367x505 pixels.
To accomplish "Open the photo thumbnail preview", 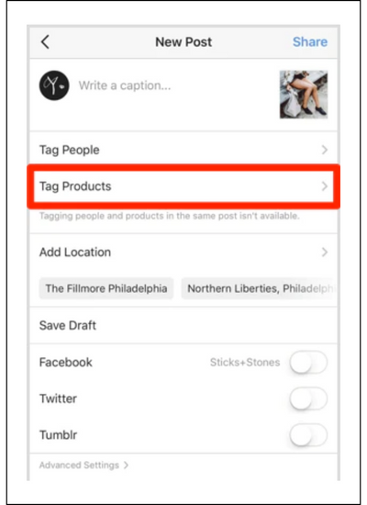I will (x=304, y=95).
